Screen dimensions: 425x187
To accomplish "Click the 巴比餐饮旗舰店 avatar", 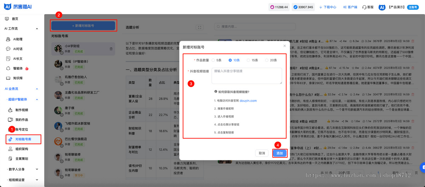I will click(58, 142).
